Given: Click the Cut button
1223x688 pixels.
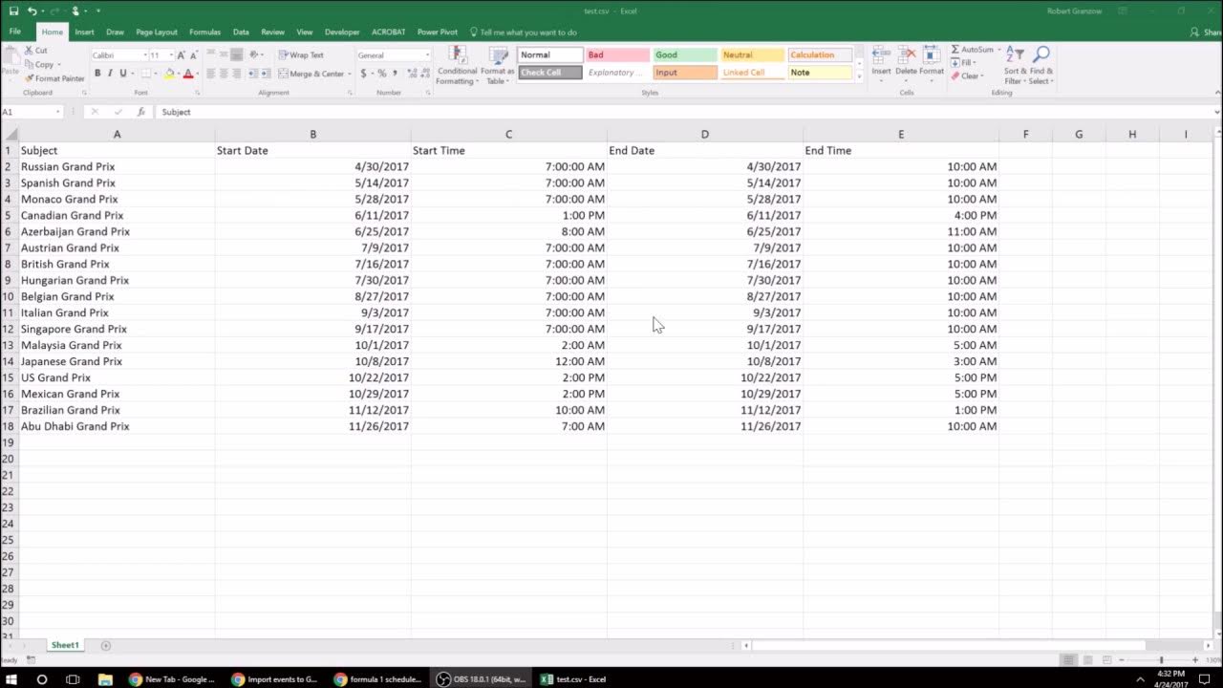Looking at the screenshot, I should (36, 51).
